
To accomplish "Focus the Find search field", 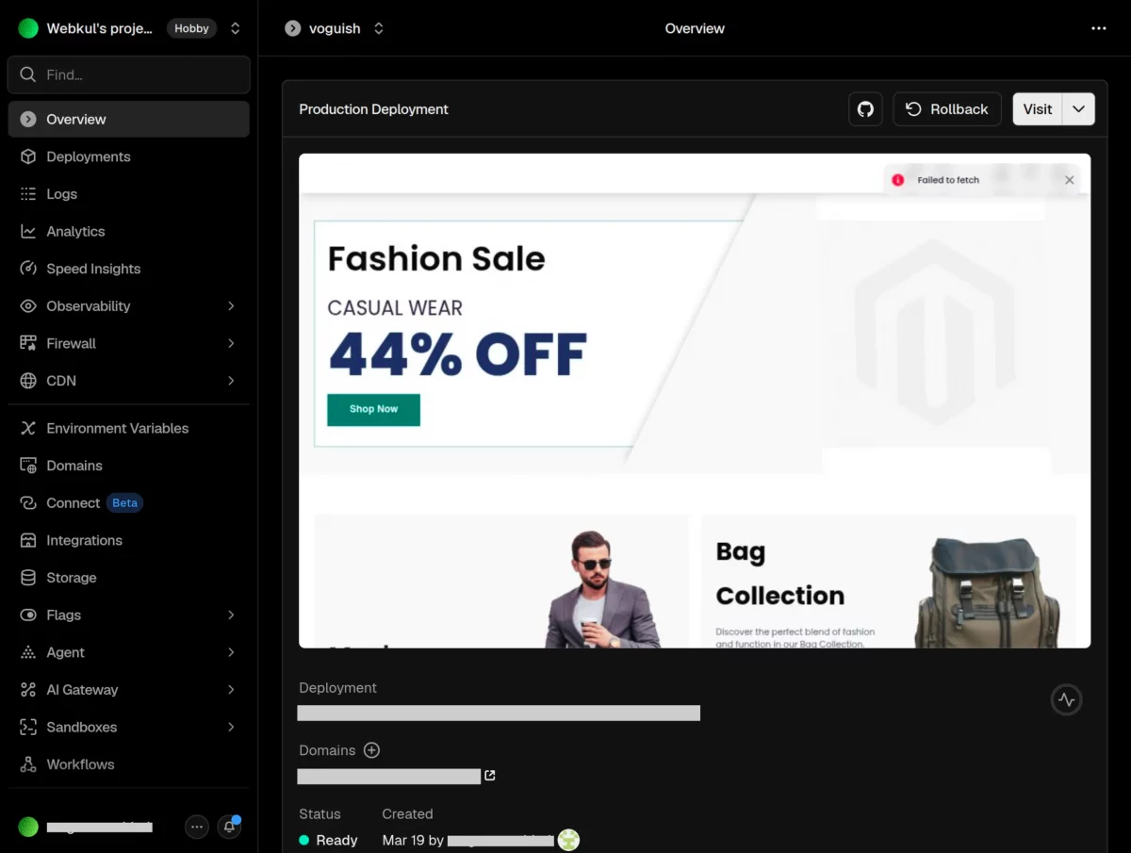I will [129, 74].
